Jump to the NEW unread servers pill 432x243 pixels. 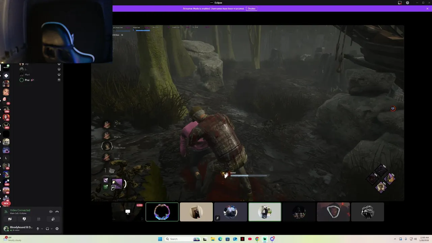6,203
